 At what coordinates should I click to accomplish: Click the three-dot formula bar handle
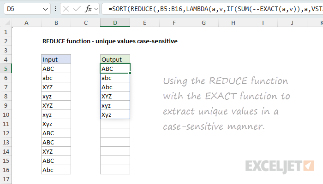pyautogui.click(x=55, y=9)
